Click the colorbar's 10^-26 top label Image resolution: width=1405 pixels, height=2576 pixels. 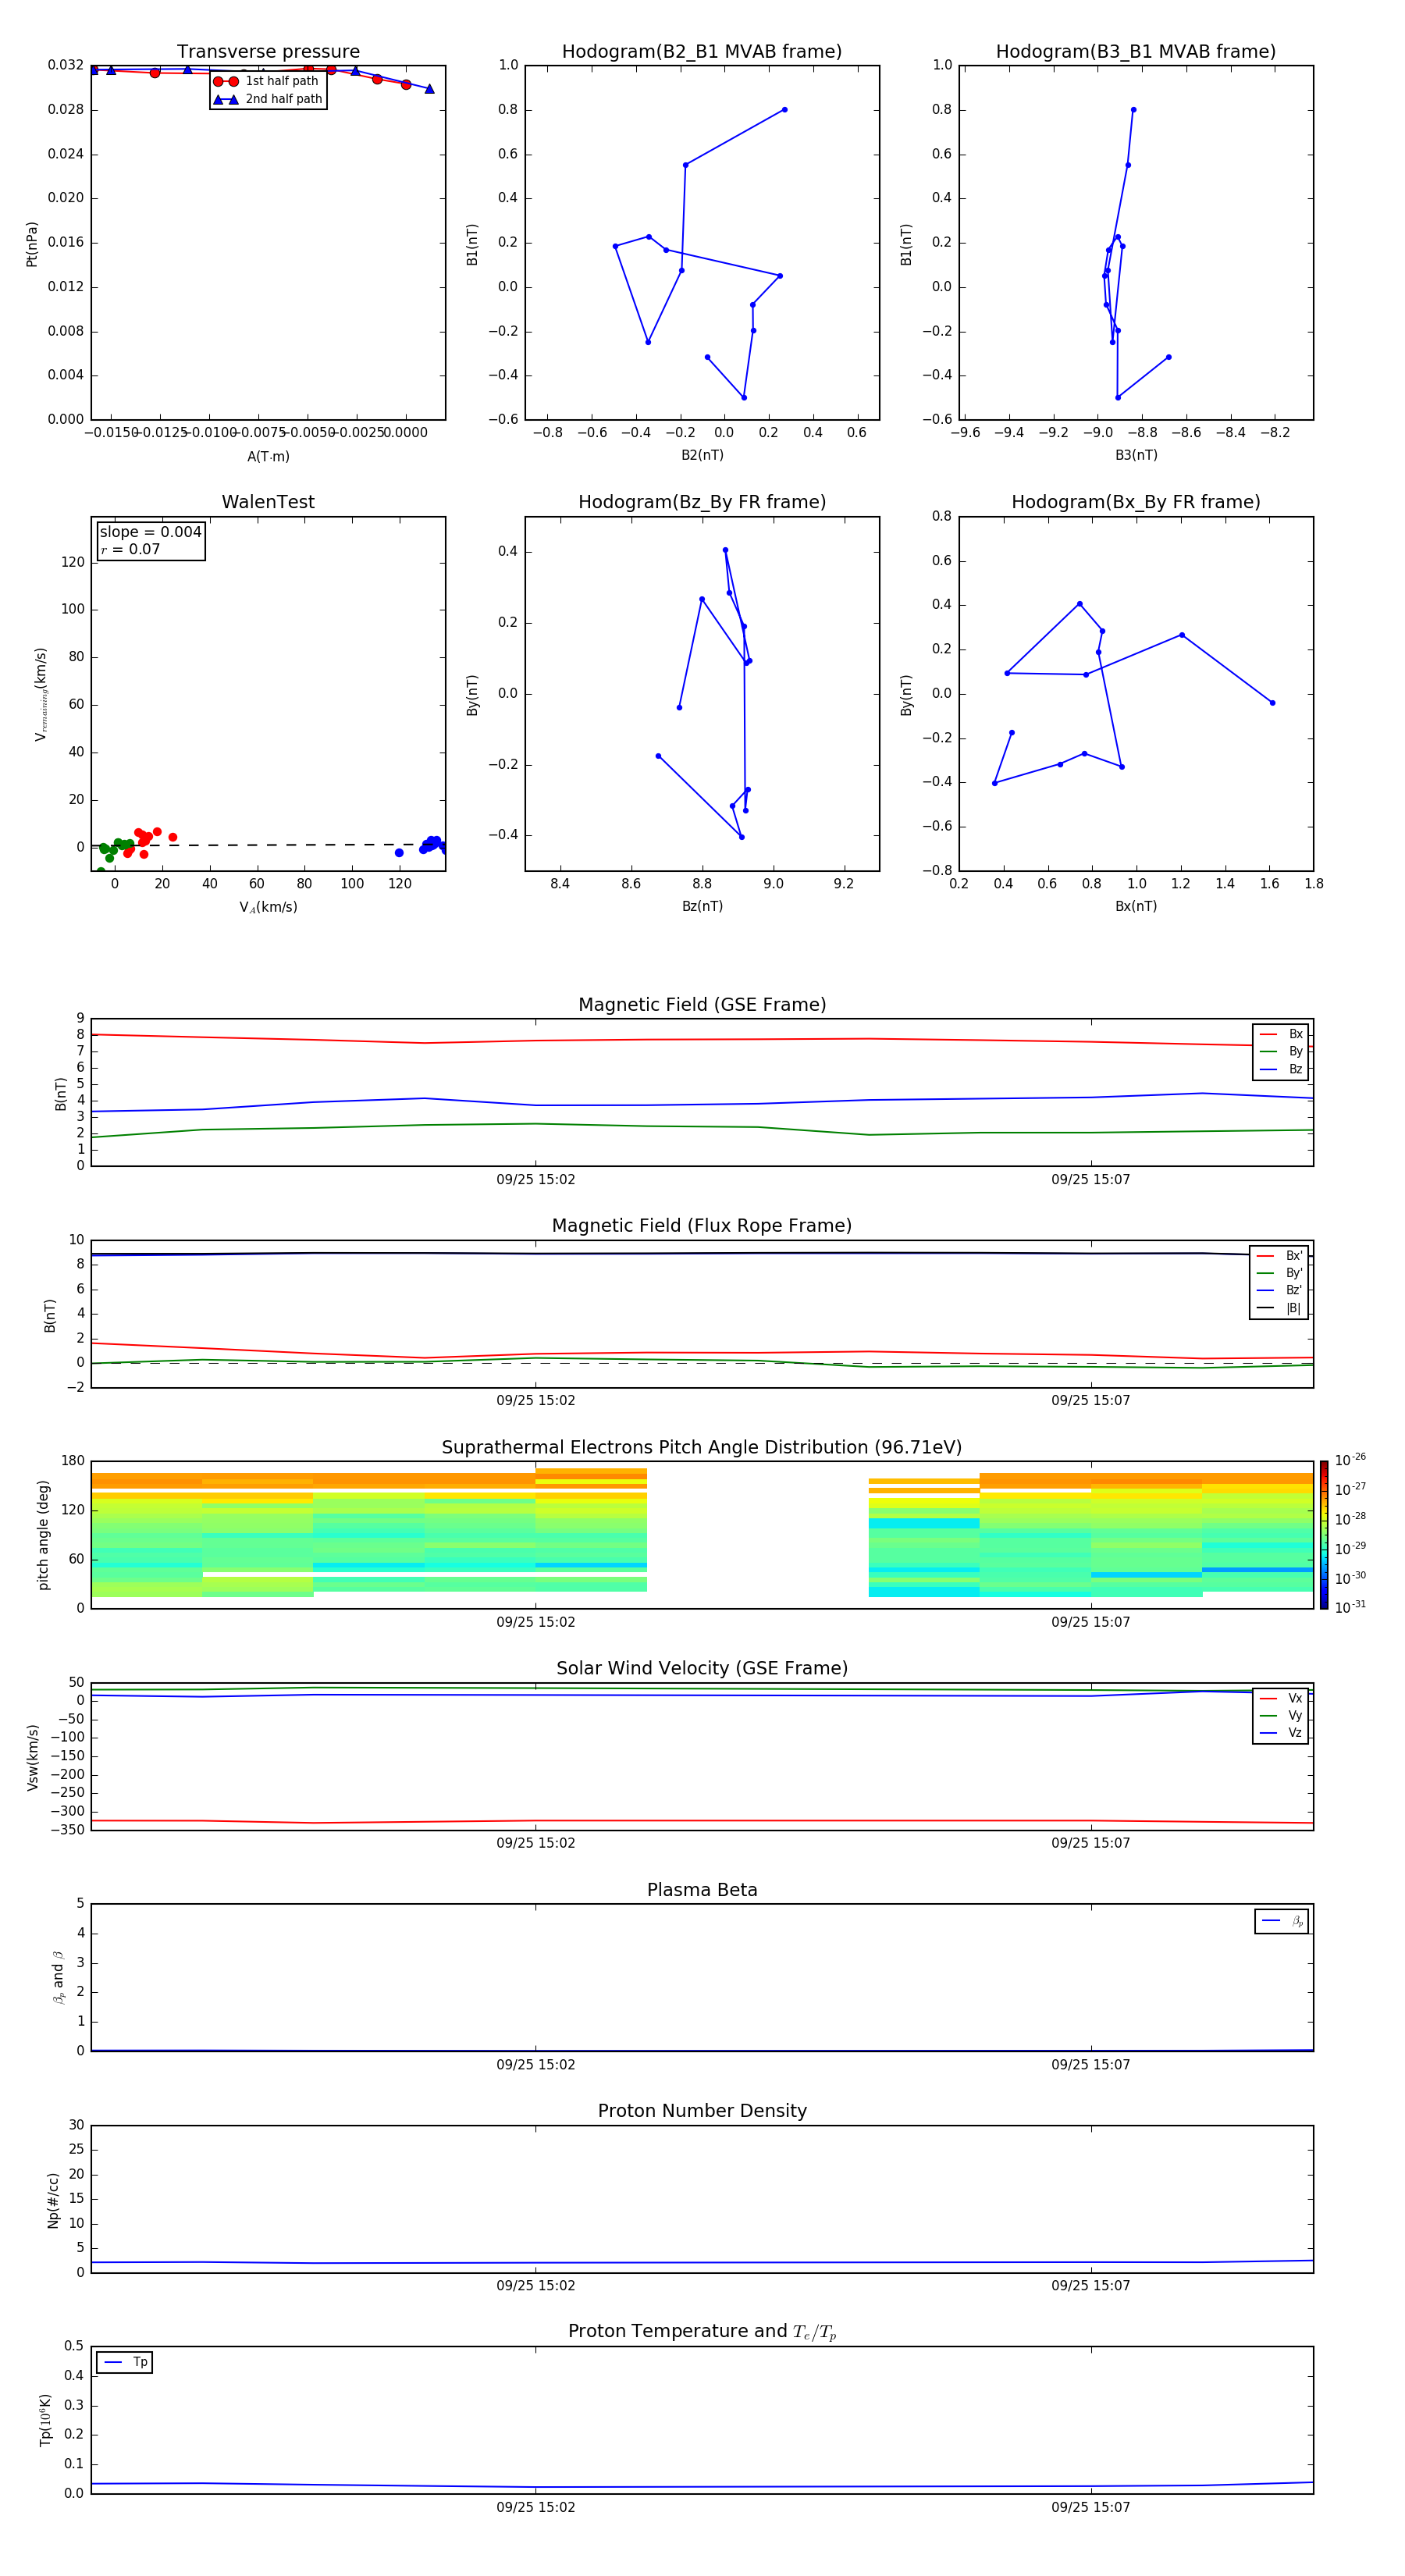[x=1350, y=1460]
